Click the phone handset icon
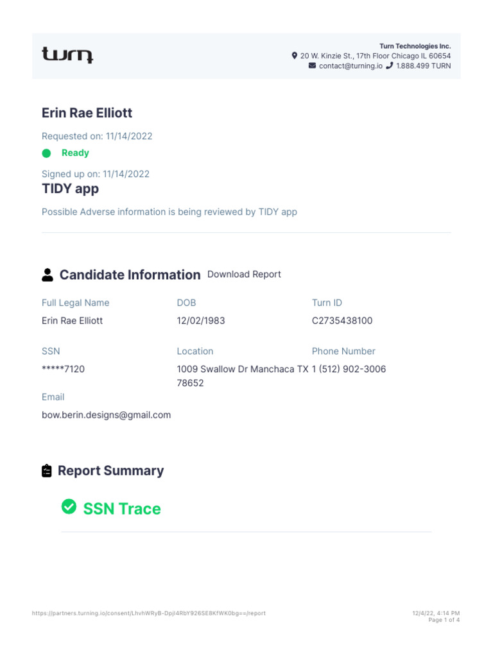 pyautogui.click(x=390, y=66)
